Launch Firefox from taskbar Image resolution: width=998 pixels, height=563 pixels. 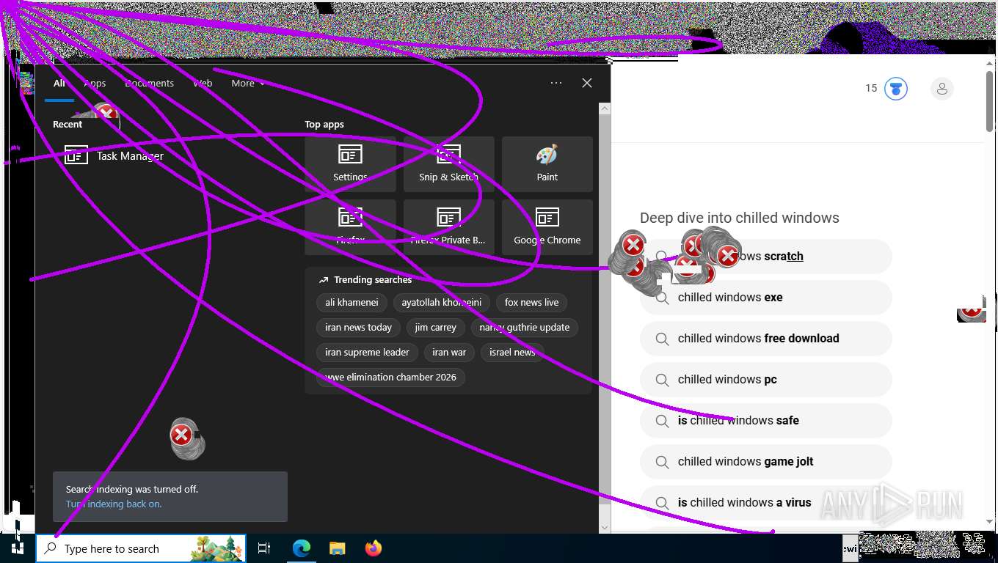(x=374, y=548)
